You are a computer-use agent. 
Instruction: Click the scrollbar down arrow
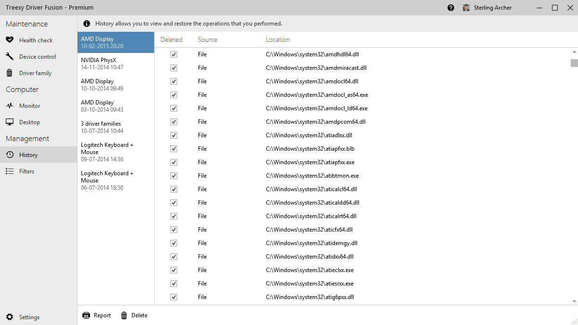574,301
